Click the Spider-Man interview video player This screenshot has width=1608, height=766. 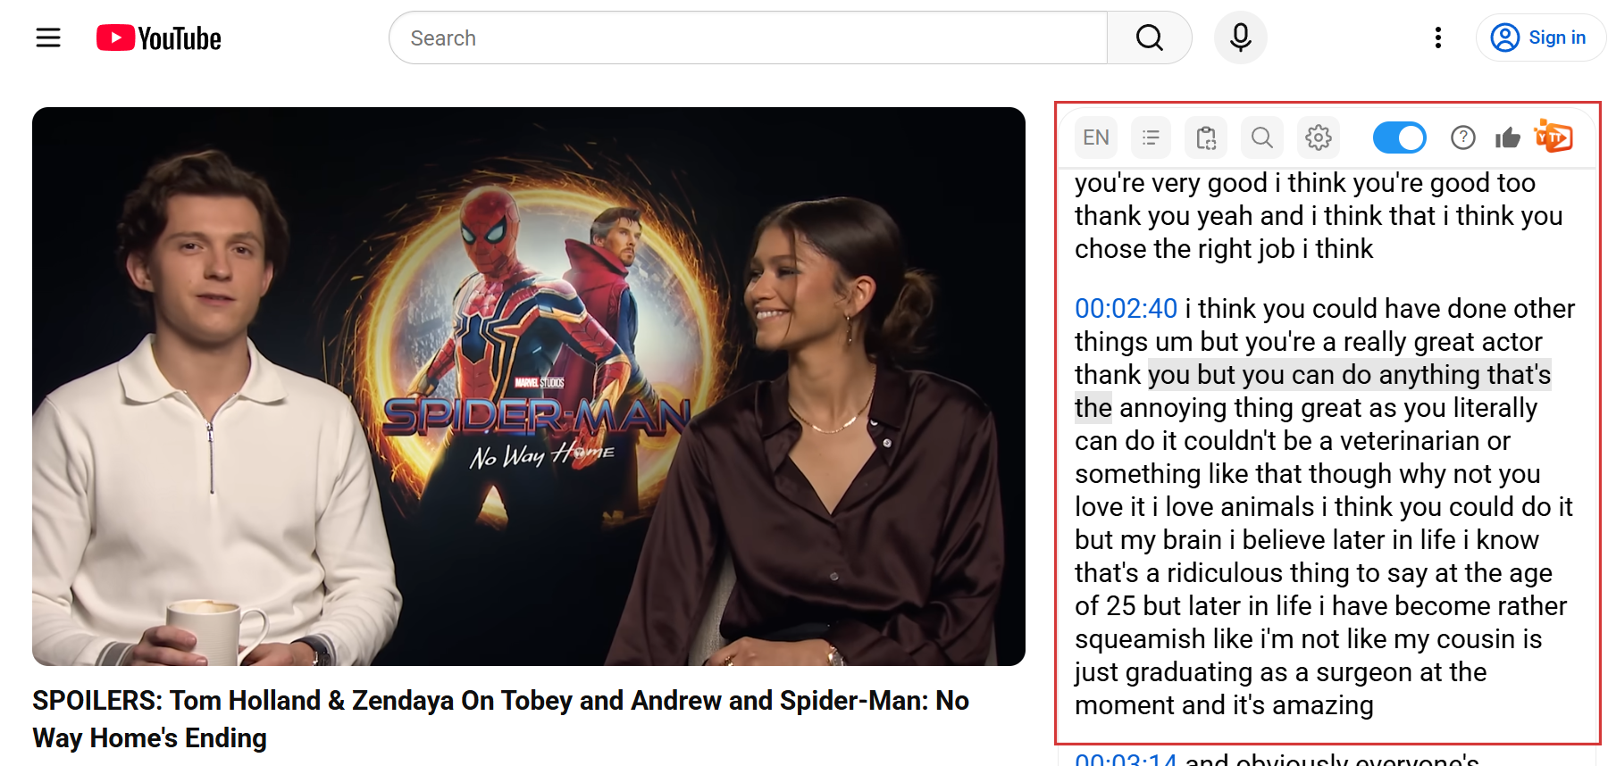click(529, 387)
